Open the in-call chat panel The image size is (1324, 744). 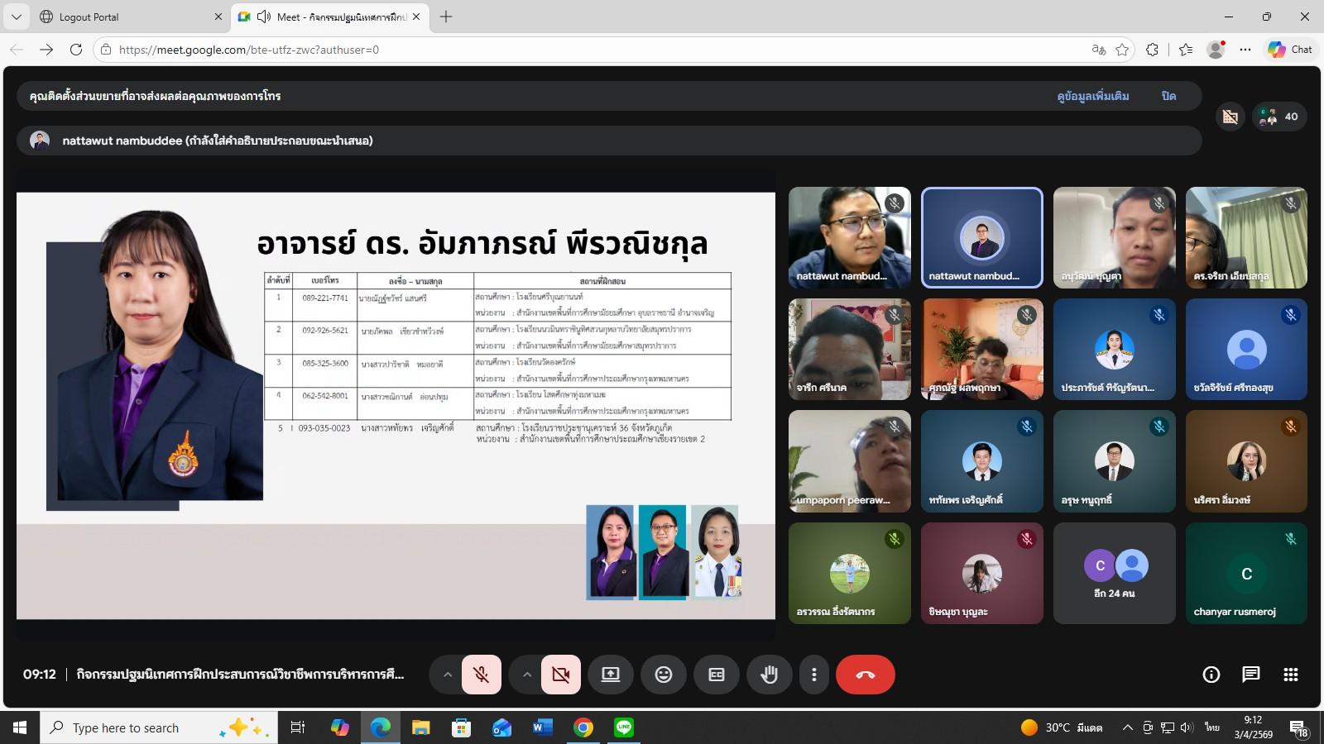click(x=1250, y=675)
